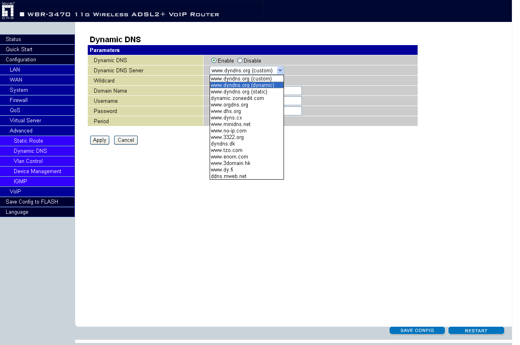Select the Enable radio button
Viewport: 520px width, 345px height.
tap(214, 61)
